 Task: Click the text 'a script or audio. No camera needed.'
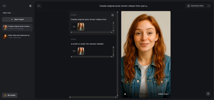[x=87, y=44]
